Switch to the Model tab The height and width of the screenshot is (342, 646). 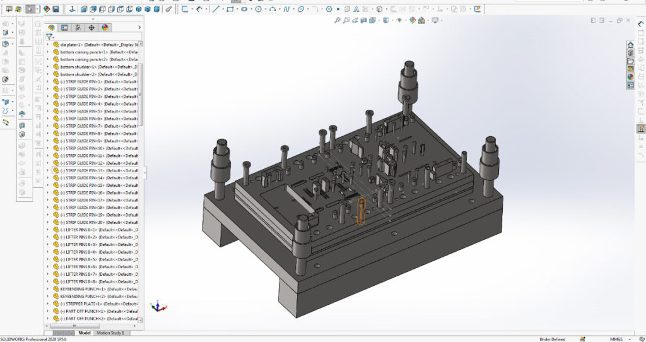[85, 333]
